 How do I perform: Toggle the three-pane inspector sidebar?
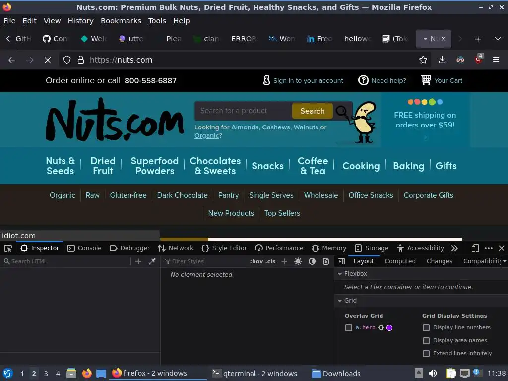tap(341, 261)
